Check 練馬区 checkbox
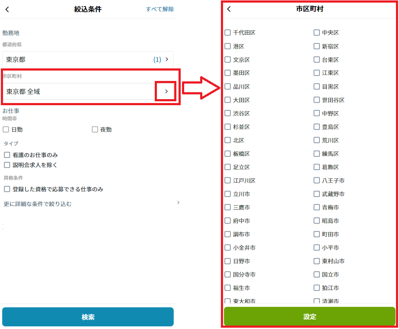 316,154
